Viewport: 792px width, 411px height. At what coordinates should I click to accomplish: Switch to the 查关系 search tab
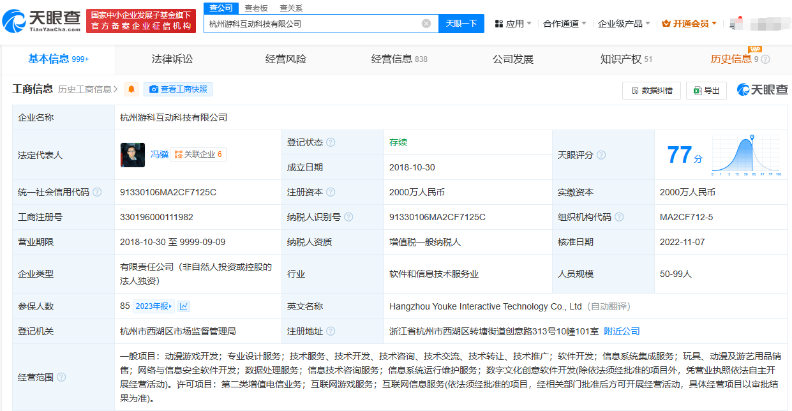(x=291, y=8)
